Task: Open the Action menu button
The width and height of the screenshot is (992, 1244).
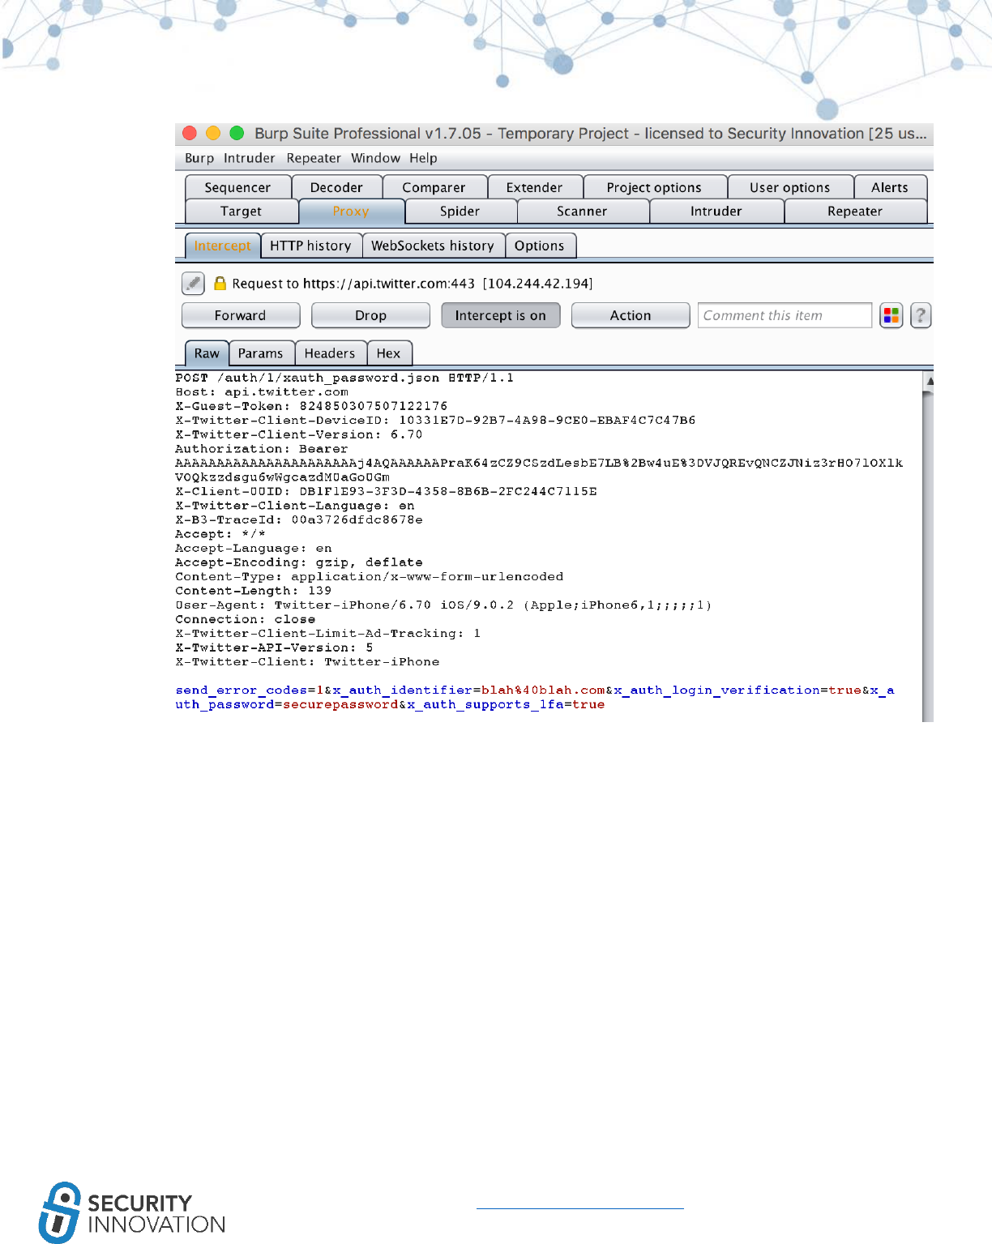Action: [x=631, y=315]
